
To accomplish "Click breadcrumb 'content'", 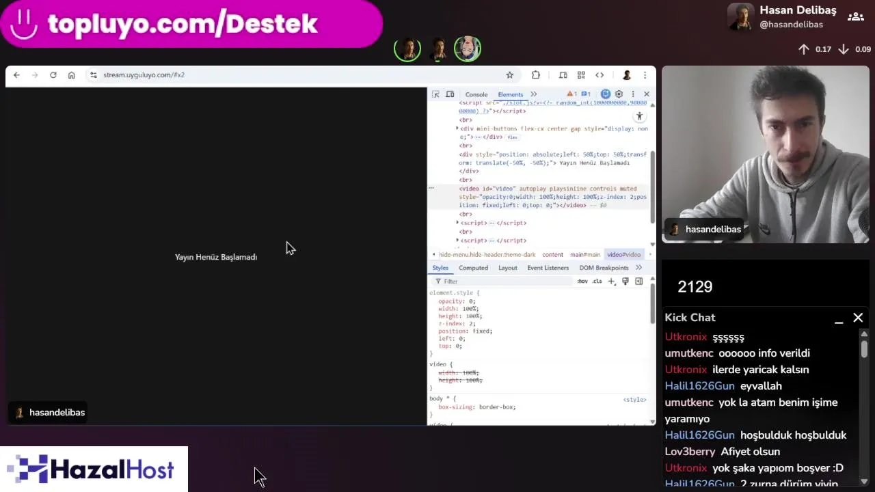I will [x=552, y=255].
